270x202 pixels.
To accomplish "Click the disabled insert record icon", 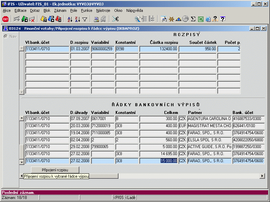I will (17, 19).
